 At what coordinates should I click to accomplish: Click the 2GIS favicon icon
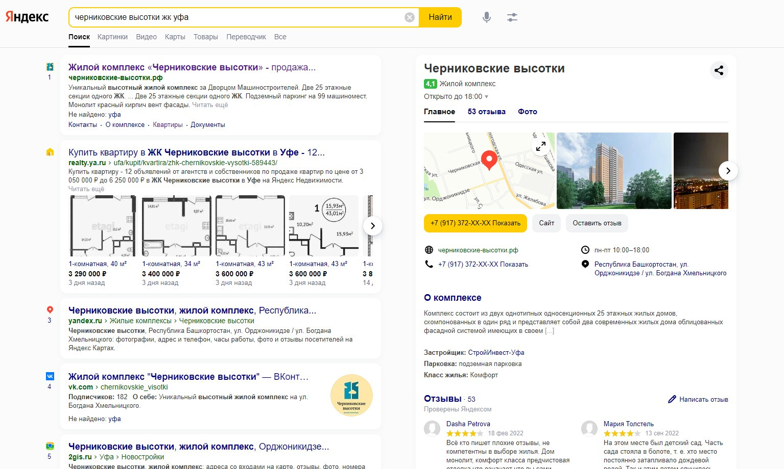coord(50,446)
